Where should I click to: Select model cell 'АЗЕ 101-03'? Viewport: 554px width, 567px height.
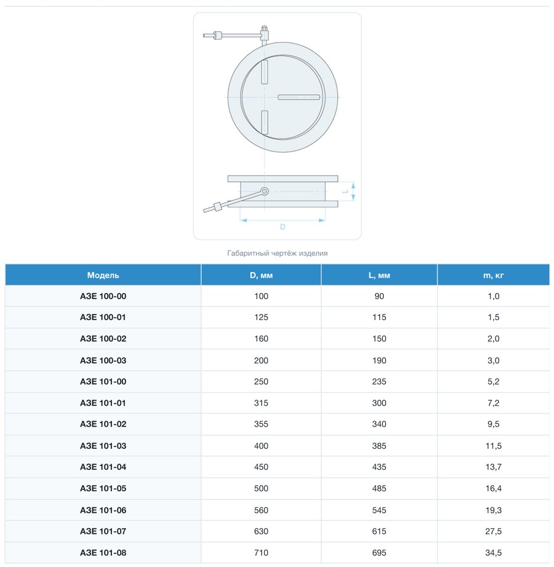[x=103, y=446]
